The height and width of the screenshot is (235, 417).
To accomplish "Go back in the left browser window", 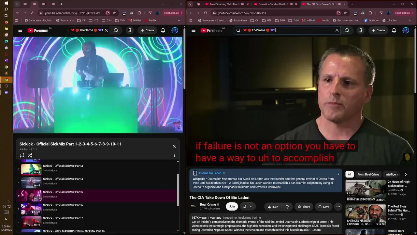I will pos(18,13).
